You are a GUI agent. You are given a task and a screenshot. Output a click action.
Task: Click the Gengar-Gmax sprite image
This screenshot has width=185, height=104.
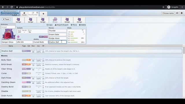[9, 34]
